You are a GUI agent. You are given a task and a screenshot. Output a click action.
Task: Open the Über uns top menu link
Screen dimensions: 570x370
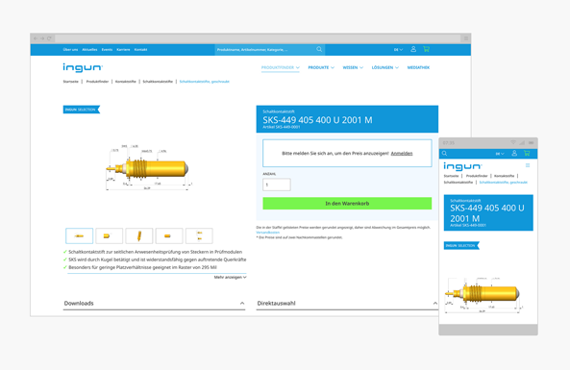click(x=70, y=49)
